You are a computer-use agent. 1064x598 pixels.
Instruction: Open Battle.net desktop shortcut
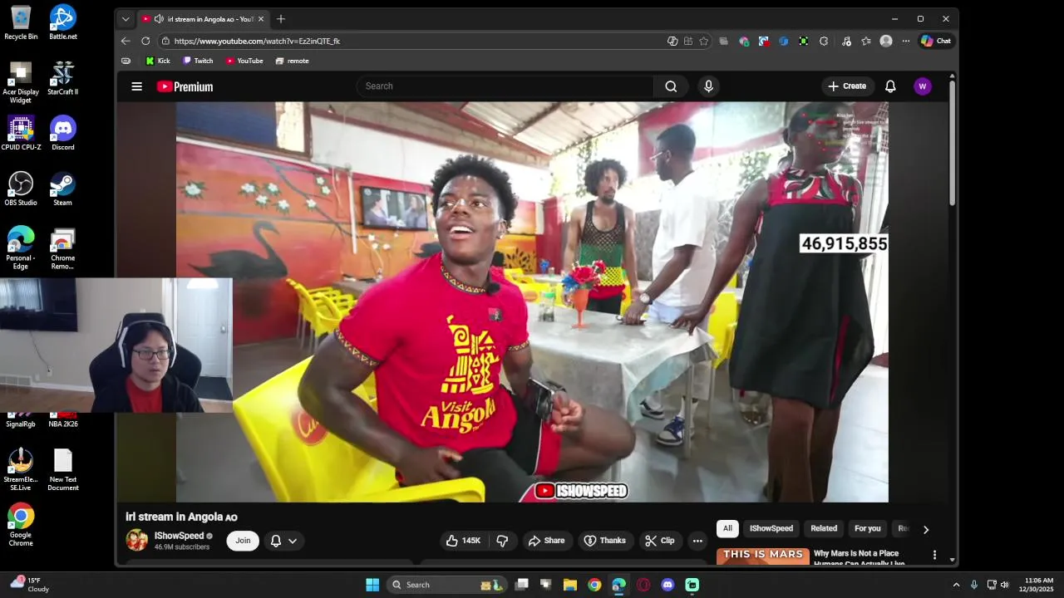click(x=63, y=22)
